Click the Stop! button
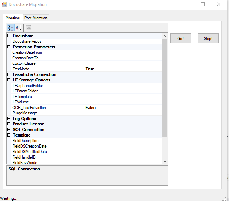This screenshot has height=201, width=229. coord(208,39)
